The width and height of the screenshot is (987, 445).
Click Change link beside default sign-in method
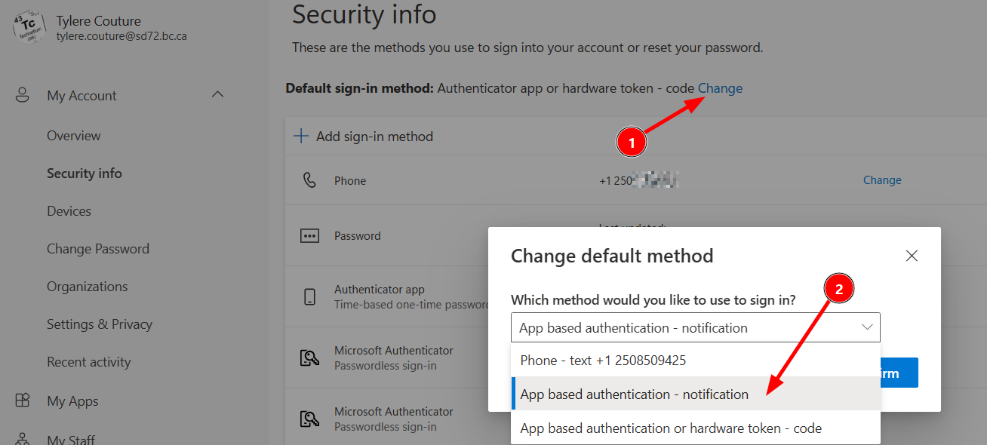coord(720,88)
